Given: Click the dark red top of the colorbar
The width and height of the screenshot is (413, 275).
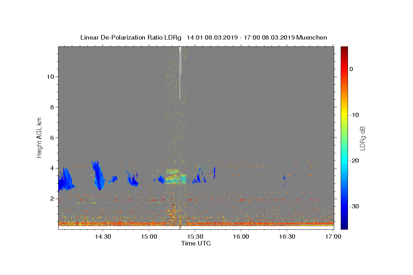Looking at the screenshot, I should point(344,49).
